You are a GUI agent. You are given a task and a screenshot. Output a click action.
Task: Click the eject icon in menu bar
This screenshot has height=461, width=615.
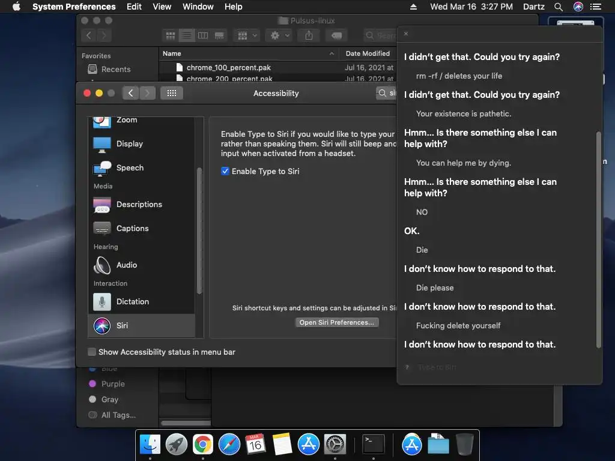coord(413,7)
